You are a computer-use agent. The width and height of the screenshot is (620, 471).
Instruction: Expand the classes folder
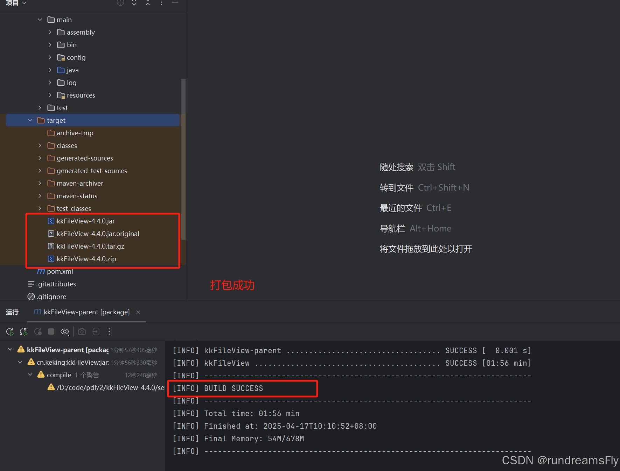pyautogui.click(x=40, y=145)
